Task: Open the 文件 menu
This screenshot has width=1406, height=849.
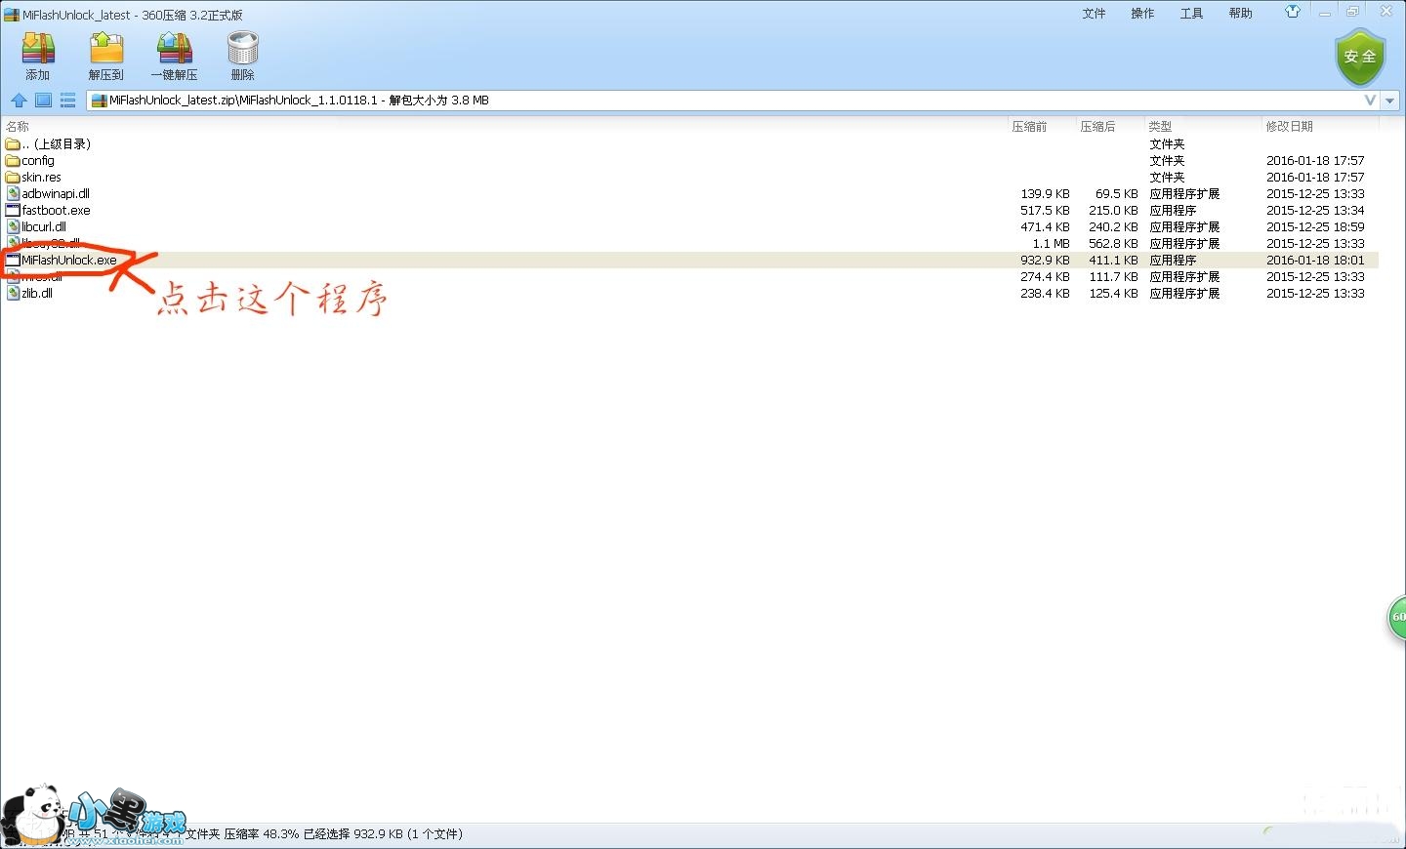Action: tap(1095, 14)
